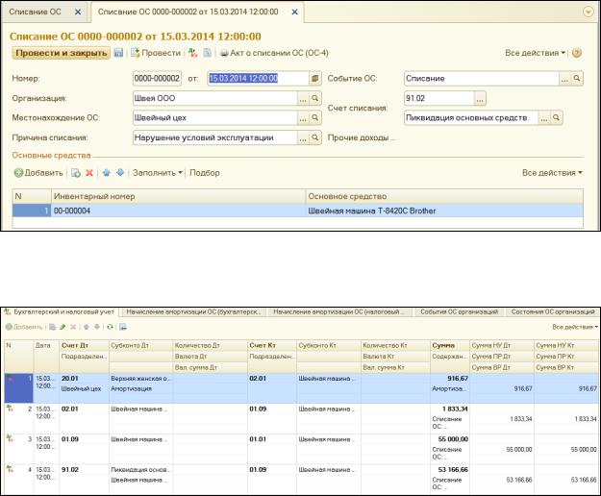Image resolution: width=601 pixels, height=496 pixels.
Task: Move row up arrow in Основные средства
Action: tap(107, 173)
